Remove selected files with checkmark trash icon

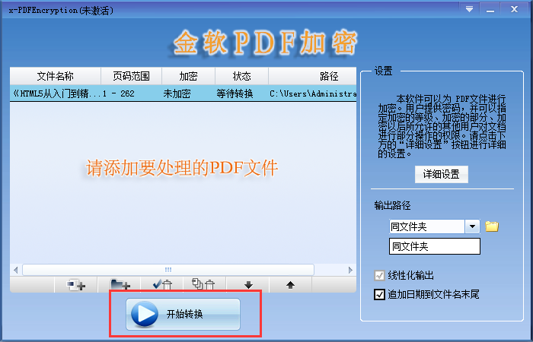[x=162, y=285]
